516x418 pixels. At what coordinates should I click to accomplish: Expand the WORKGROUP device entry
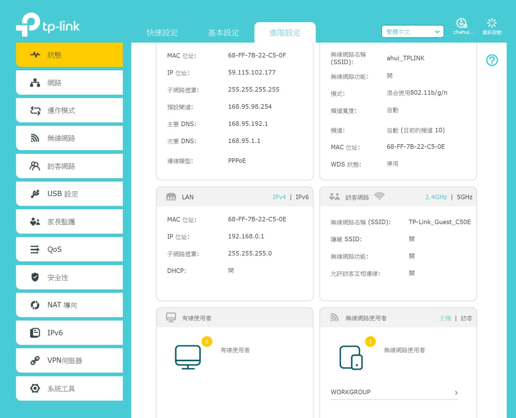point(456,393)
